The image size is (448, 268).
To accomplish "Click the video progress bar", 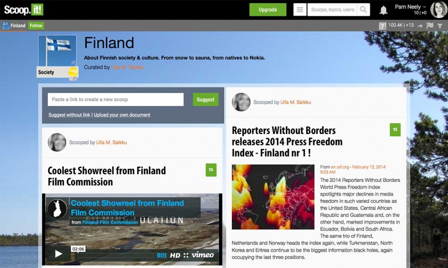I will tap(115, 255).
